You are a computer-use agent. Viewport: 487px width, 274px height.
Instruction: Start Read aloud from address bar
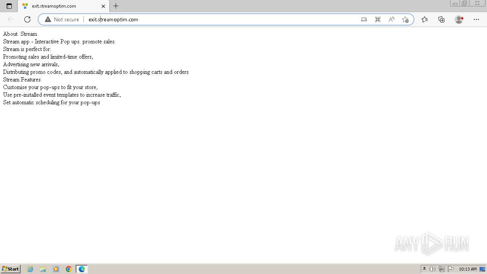tap(392, 19)
